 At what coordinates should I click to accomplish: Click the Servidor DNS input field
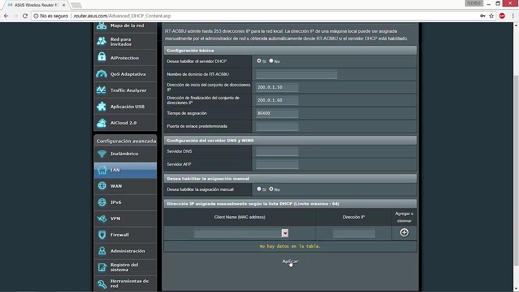click(277, 152)
